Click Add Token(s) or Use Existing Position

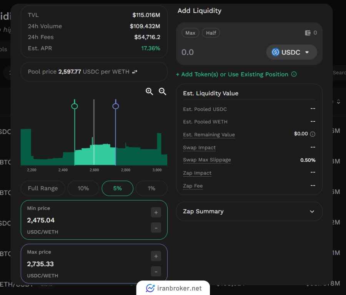pyautogui.click(x=232, y=74)
